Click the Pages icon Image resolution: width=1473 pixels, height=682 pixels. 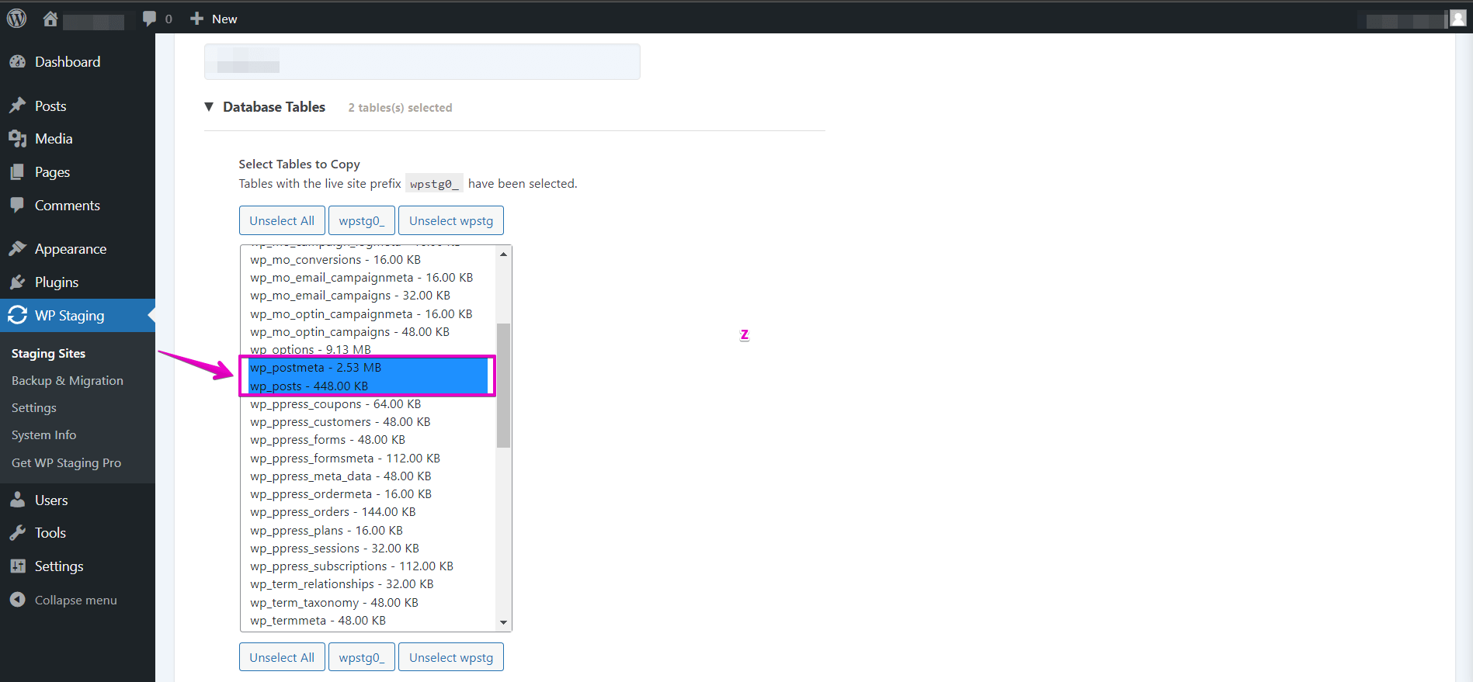[18, 172]
